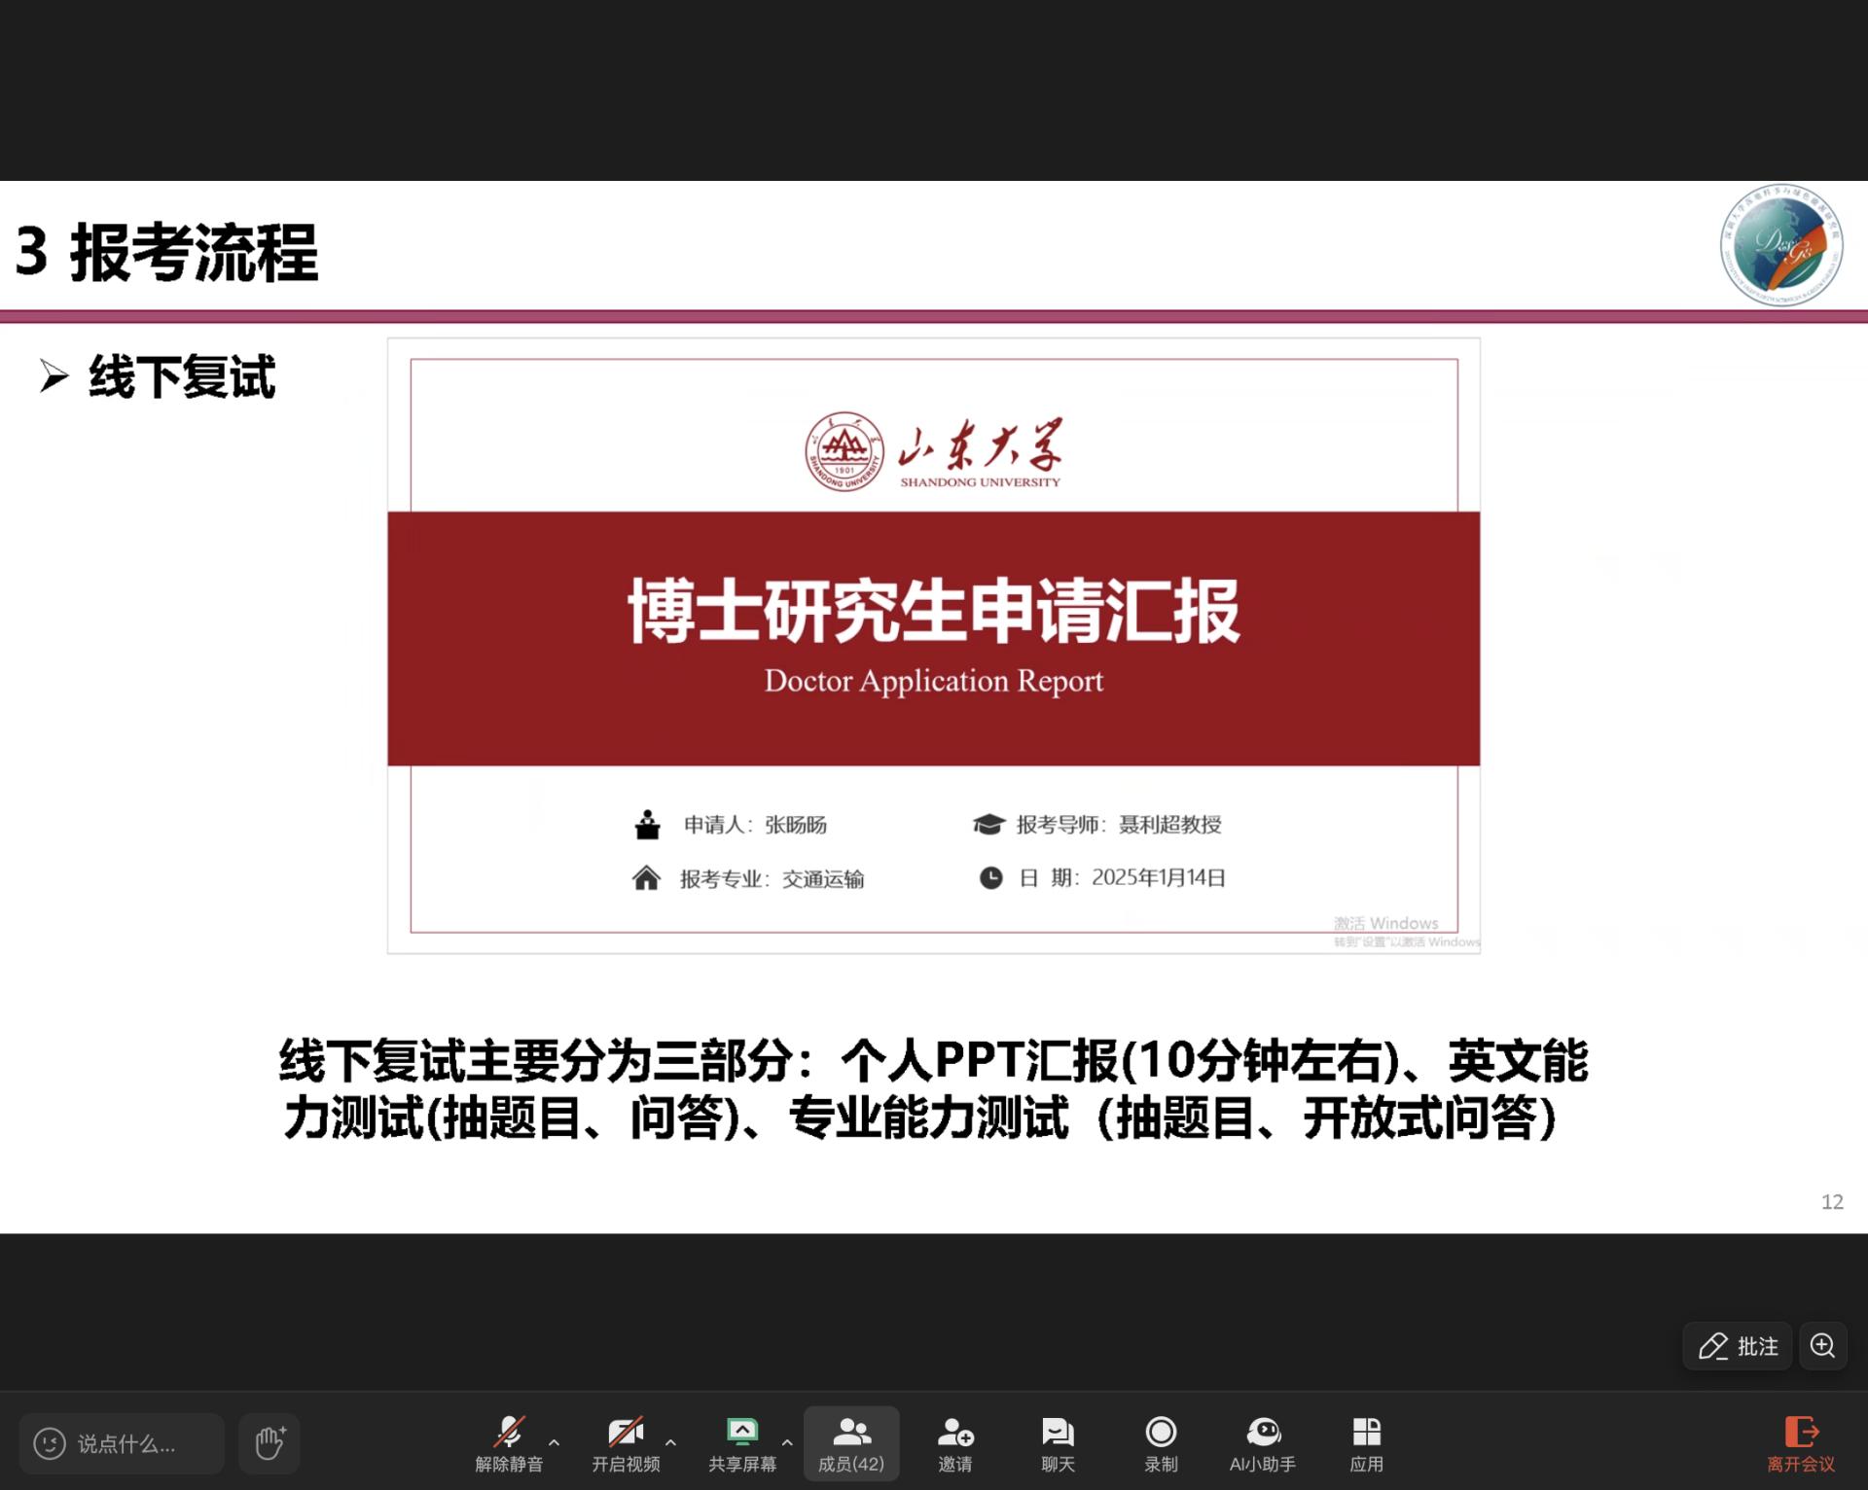Image resolution: width=1868 pixels, height=1490 pixels.
Task: Raise hand using the hand icon
Action: (269, 1442)
